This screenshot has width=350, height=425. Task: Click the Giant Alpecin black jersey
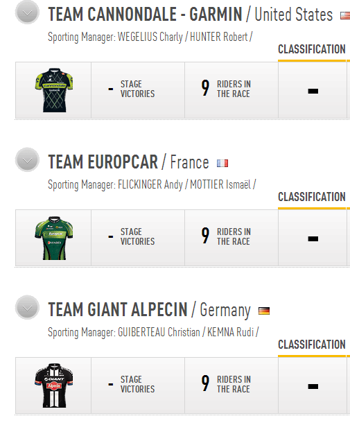(x=54, y=385)
